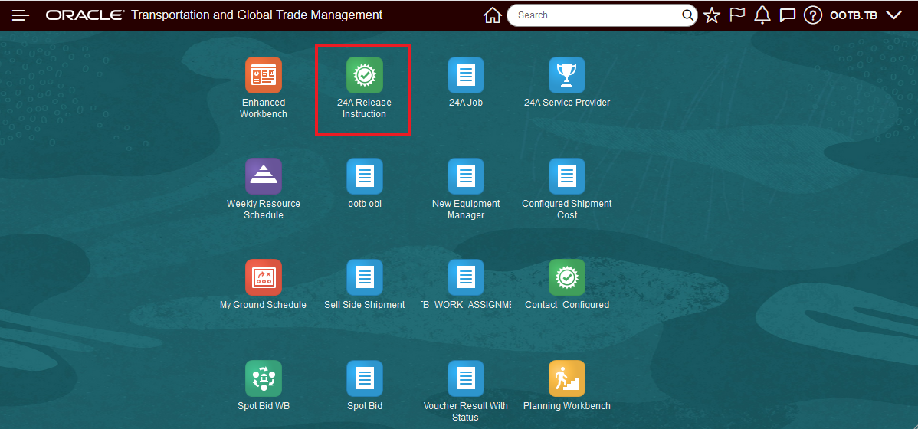Open the Notifications bell
918x429 pixels.
click(762, 15)
